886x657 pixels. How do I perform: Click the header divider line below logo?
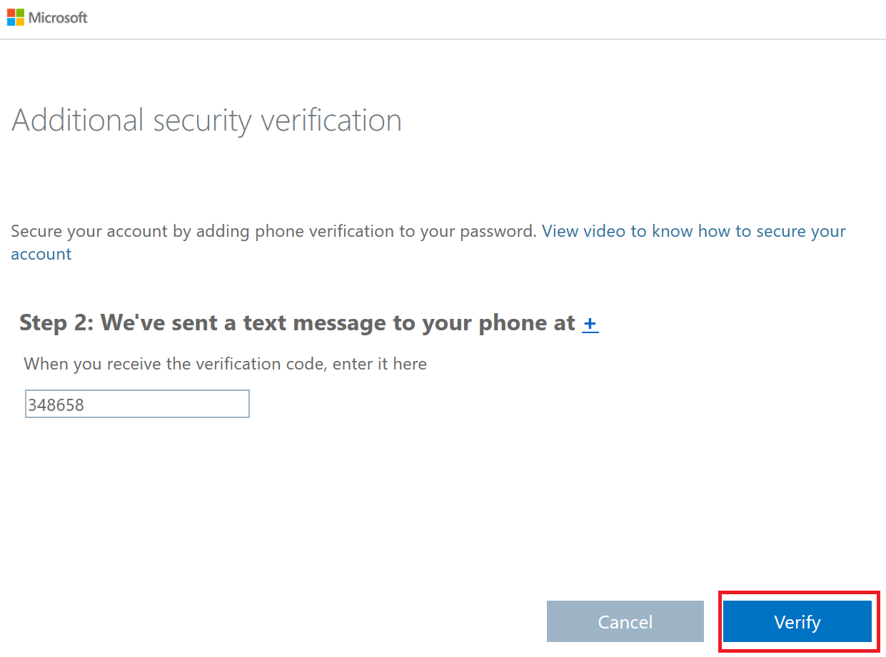tap(443, 39)
